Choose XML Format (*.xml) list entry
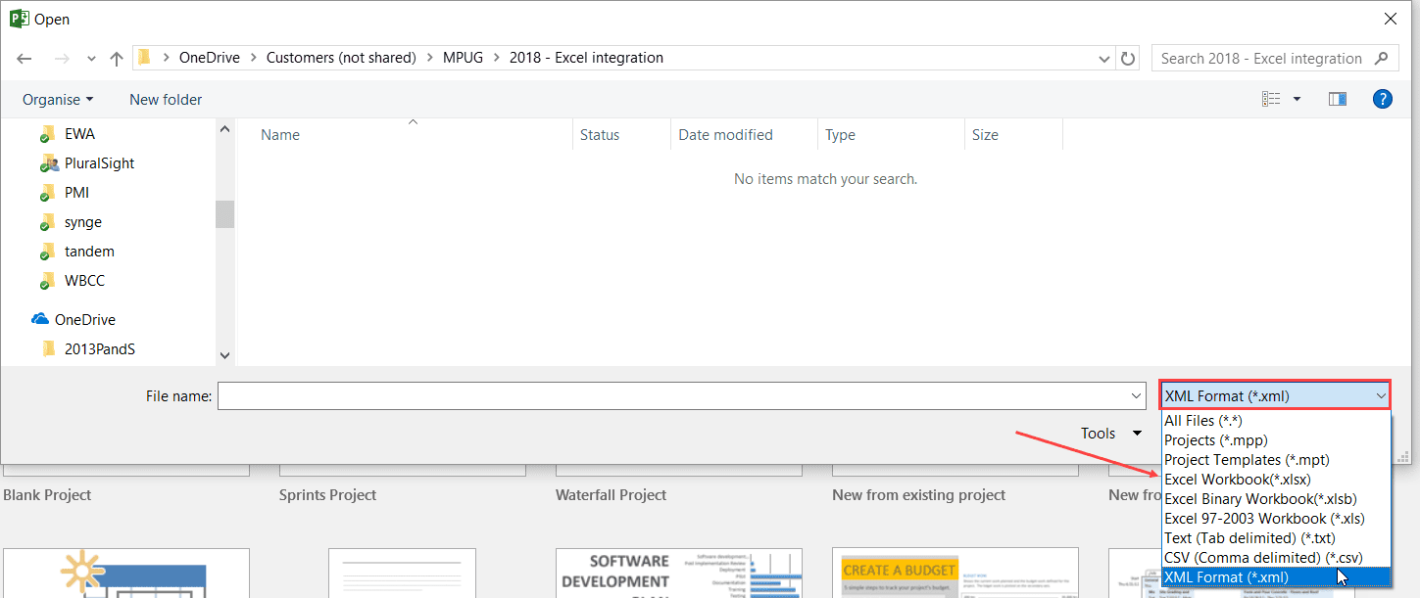Screen dimensions: 1420x598 tap(1275, 577)
